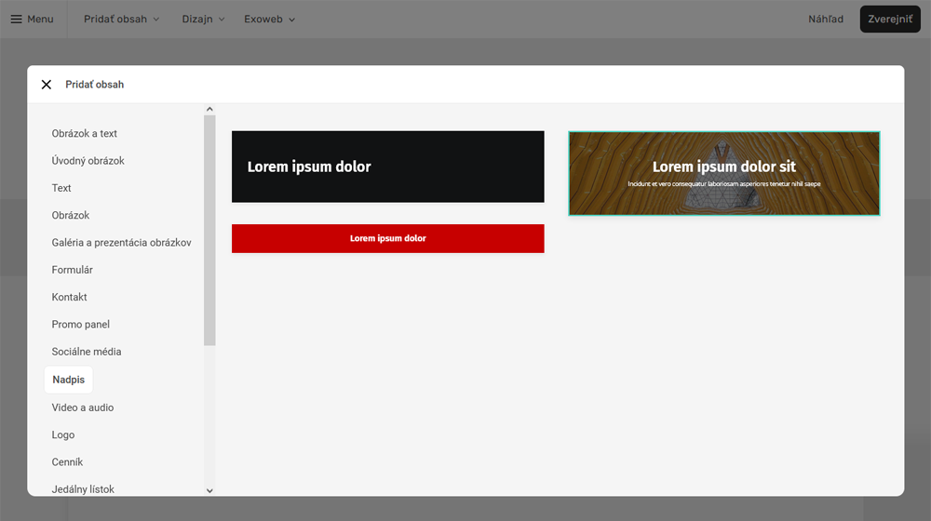Choose the Cenník category
Image resolution: width=931 pixels, height=521 pixels.
click(68, 462)
